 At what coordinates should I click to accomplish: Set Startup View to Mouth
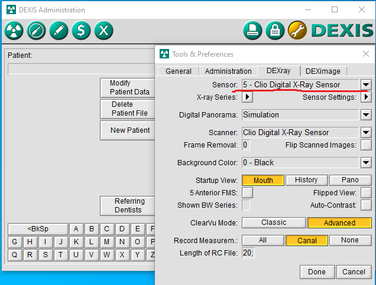click(x=263, y=180)
